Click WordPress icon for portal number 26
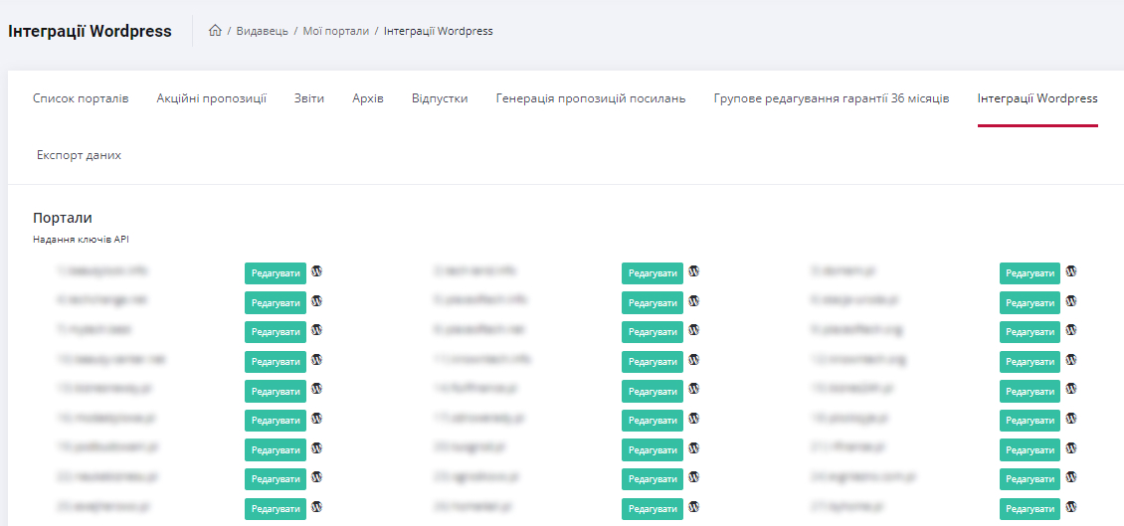The image size is (1124, 526). pos(694,507)
